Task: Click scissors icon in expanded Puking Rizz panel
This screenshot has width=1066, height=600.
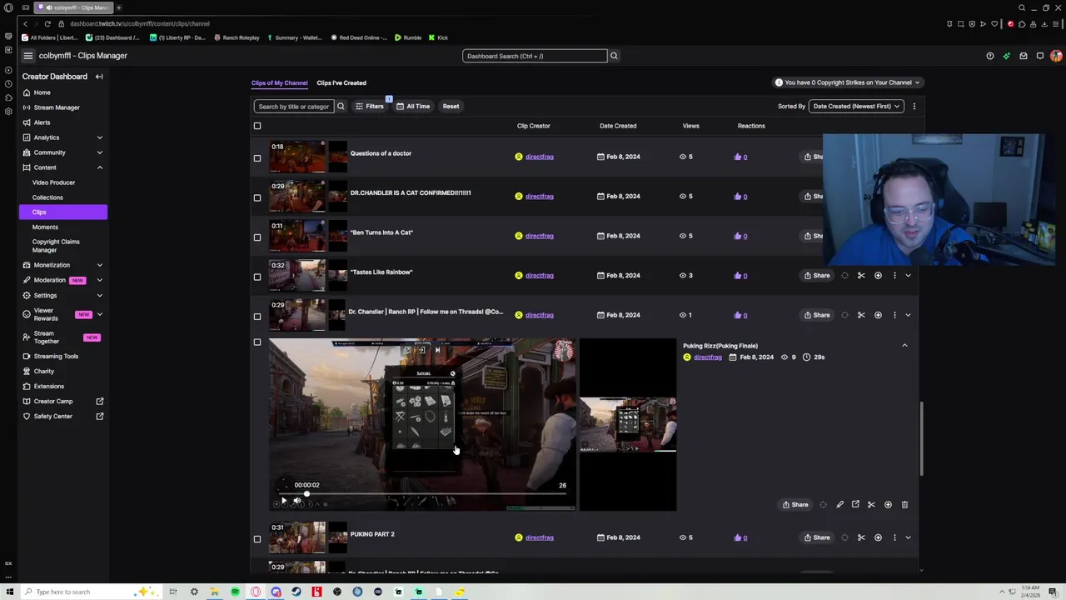Action: [x=871, y=504]
